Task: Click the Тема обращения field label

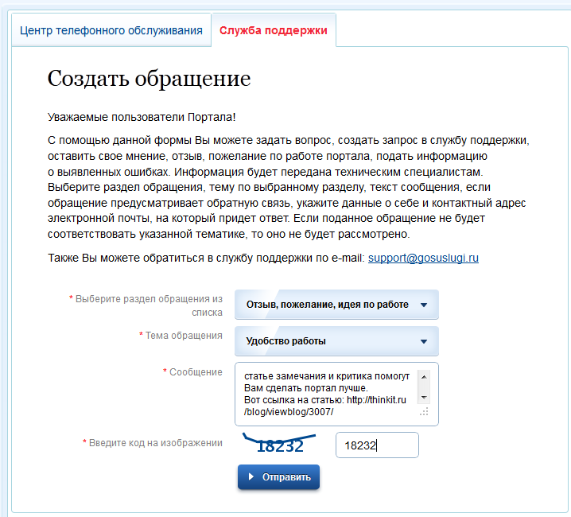Action: pyautogui.click(x=183, y=336)
